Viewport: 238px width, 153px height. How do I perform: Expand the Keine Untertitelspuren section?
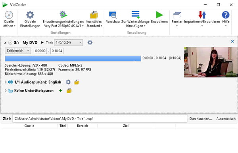coord(6,90)
